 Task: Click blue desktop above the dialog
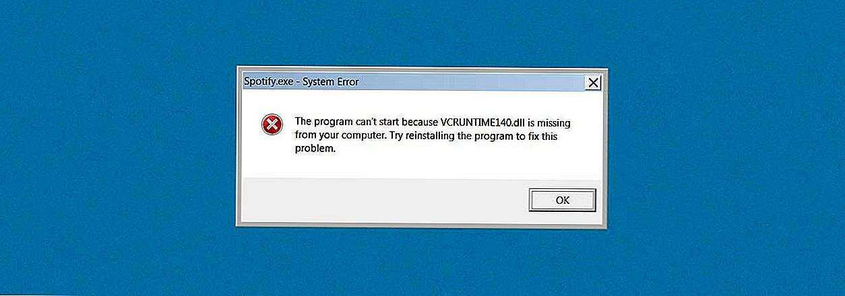422,32
